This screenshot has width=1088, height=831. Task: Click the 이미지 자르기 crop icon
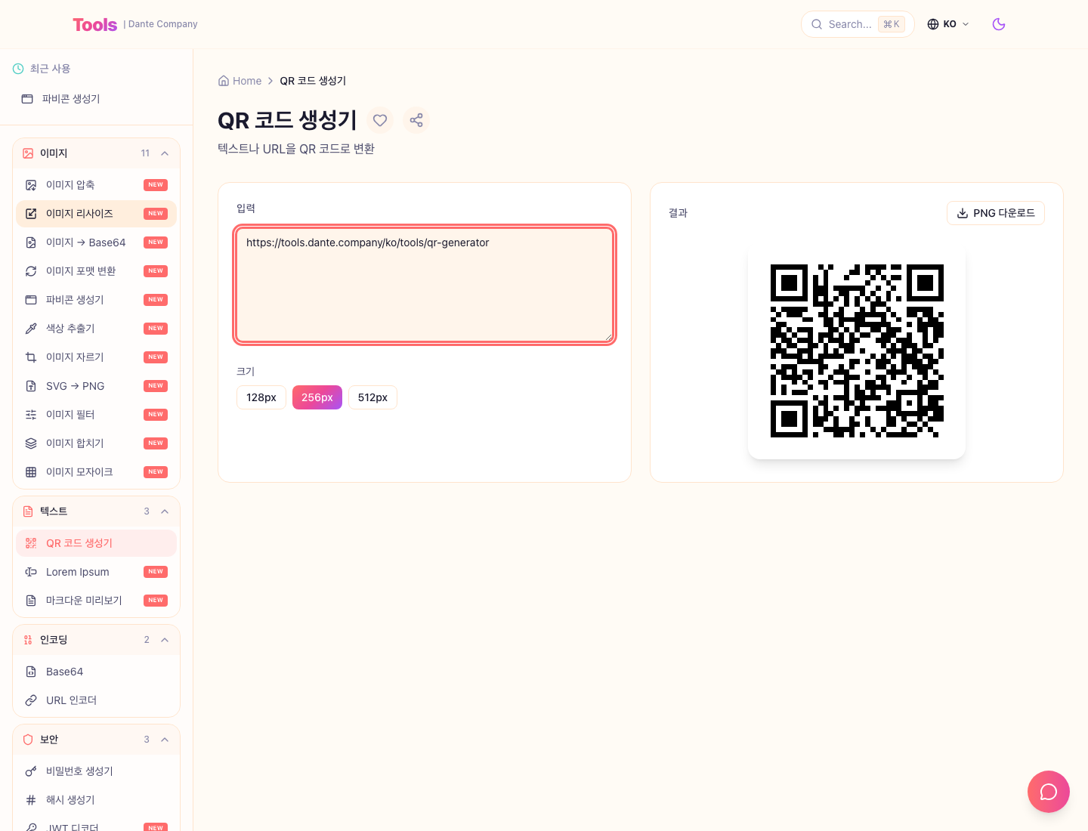[x=31, y=357]
